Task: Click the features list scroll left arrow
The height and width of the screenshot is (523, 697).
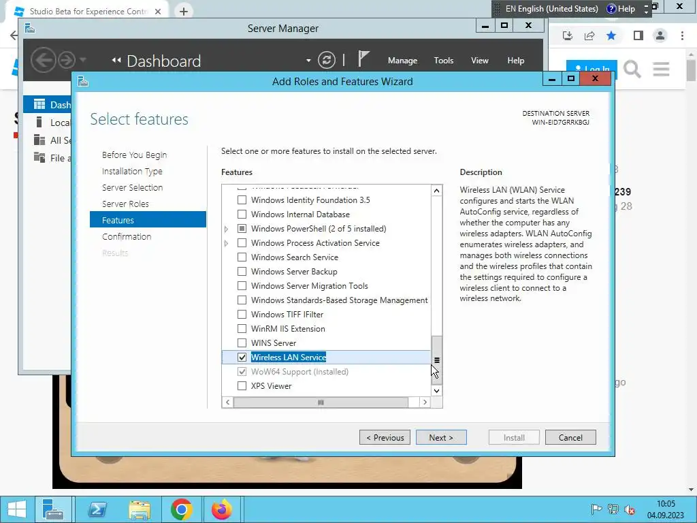Action: pos(227,402)
